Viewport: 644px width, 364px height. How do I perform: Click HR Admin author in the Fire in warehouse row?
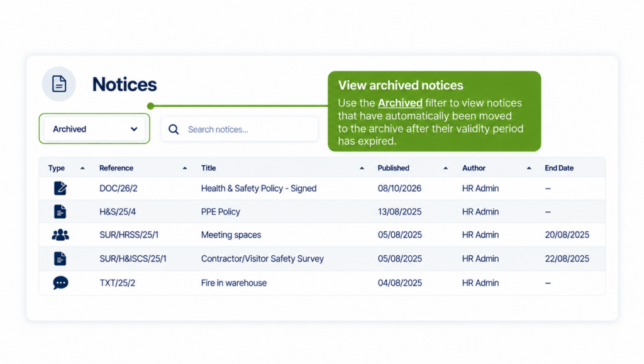pyautogui.click(x=480, y=283)
